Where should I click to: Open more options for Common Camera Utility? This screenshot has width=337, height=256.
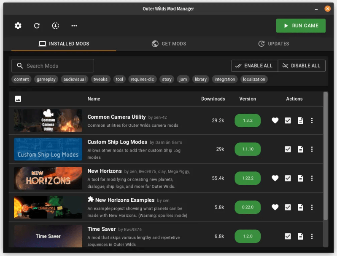pyautogui.click(x=312, y=120)
